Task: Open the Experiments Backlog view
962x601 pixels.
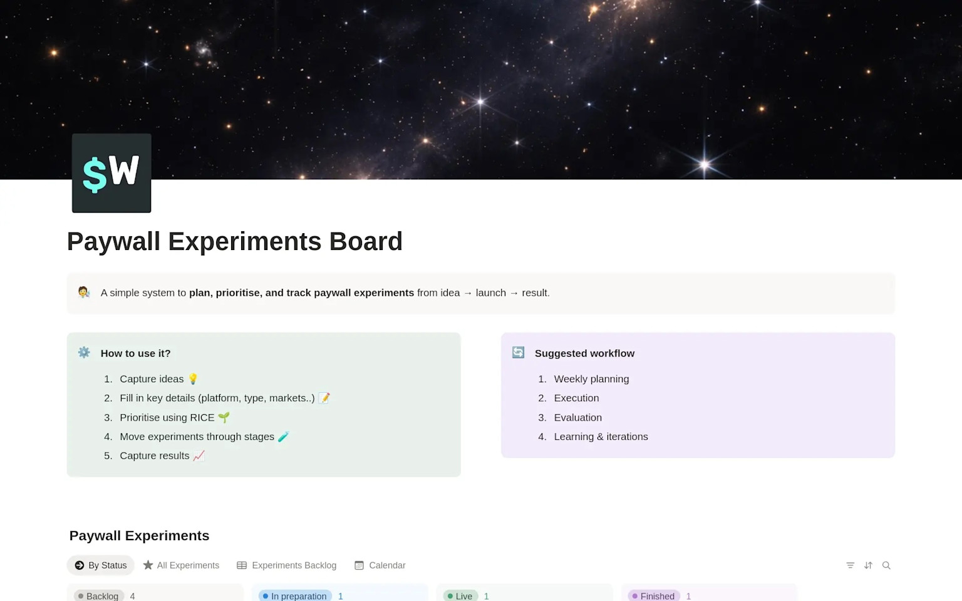Action: (x=294, y=565)
